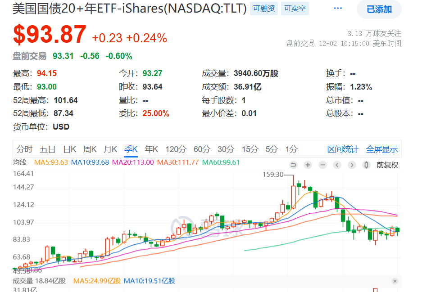Switch to 日K chart tab
The image size is (422, 292).
coord(70,149)
